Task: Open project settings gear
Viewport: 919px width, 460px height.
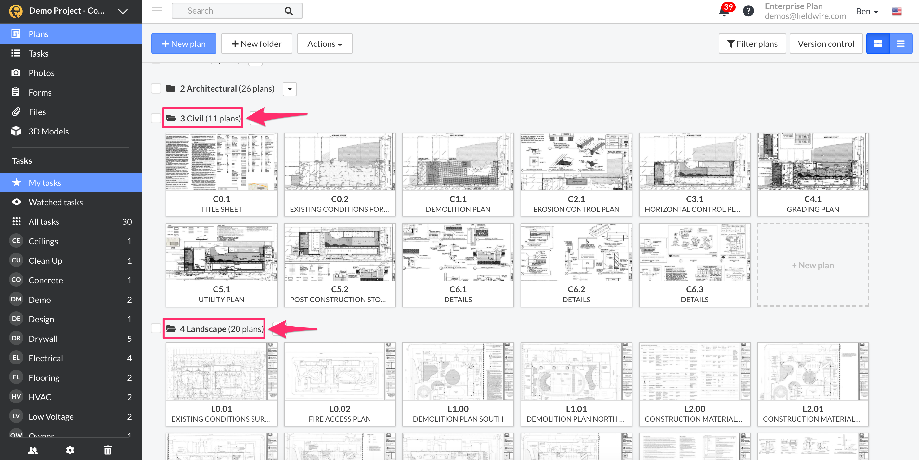Action: click(x=70, y=450)
